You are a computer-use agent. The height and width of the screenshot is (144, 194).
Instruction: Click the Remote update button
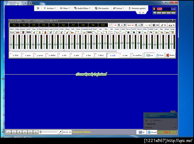[137, 8]
